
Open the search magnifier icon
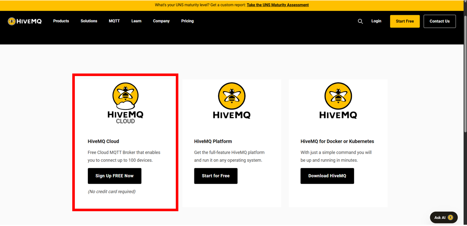[360, 21]
